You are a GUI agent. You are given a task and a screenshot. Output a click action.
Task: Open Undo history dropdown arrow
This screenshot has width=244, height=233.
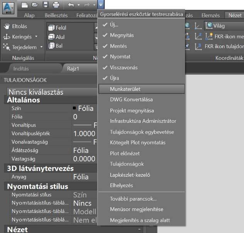[79, 5]
